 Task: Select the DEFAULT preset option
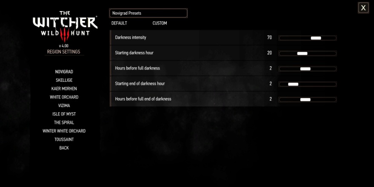pyautogui.click(x=119, y=23)
